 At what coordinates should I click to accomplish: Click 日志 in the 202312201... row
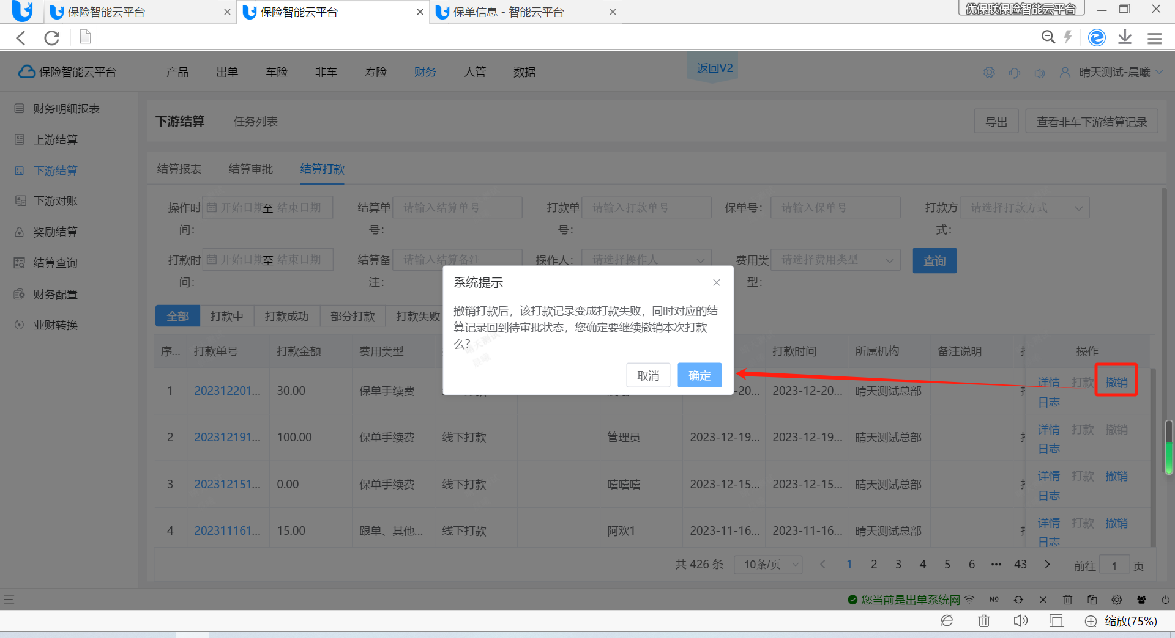1048,402
